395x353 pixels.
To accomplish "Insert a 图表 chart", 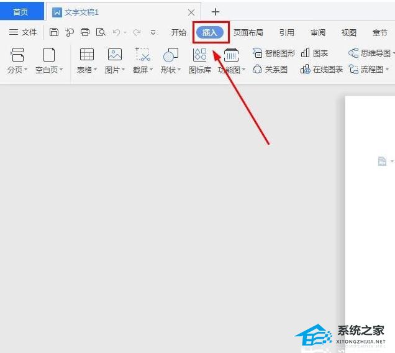I will point(314,53).
